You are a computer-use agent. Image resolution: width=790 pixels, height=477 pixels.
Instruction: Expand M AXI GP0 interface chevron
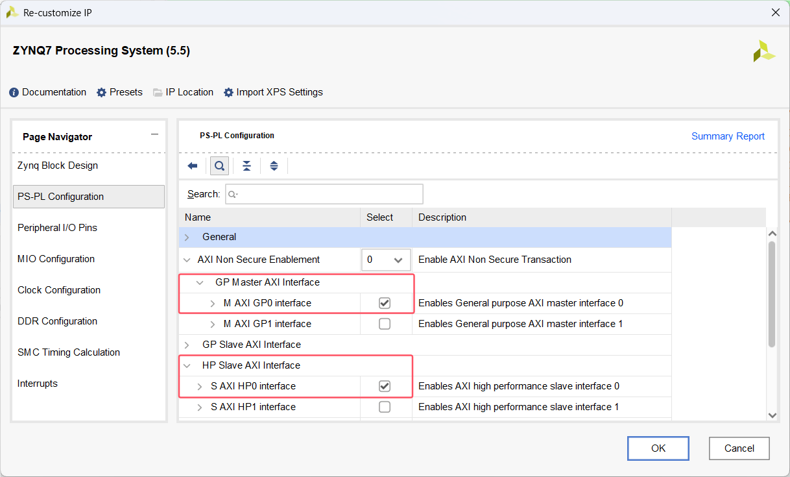[213, 303]
